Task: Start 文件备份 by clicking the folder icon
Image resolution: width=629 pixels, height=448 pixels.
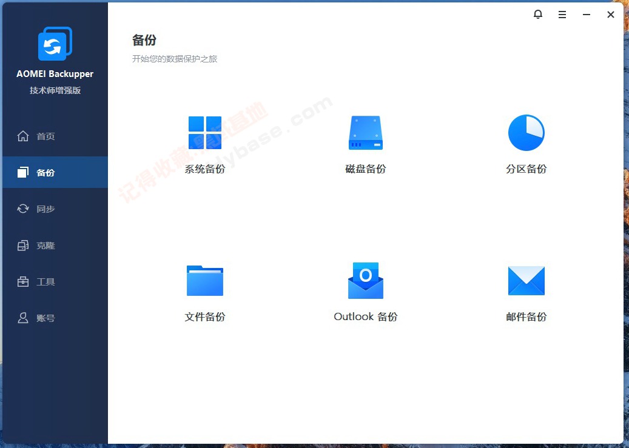Action: 204,280
